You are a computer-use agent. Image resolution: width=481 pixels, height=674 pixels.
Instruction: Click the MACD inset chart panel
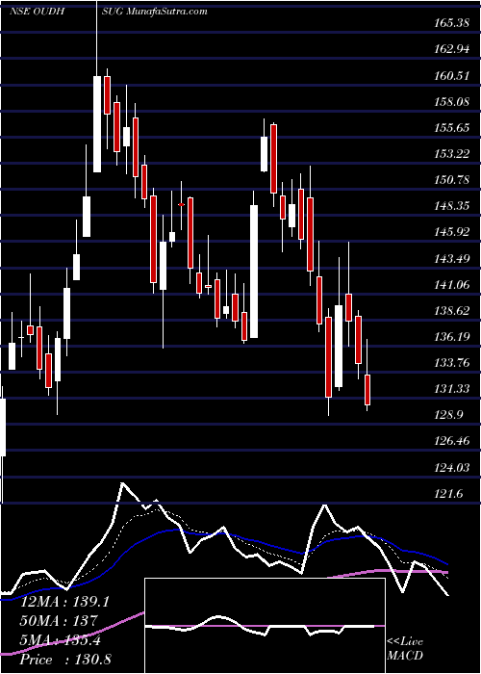(x=265, y=626)
